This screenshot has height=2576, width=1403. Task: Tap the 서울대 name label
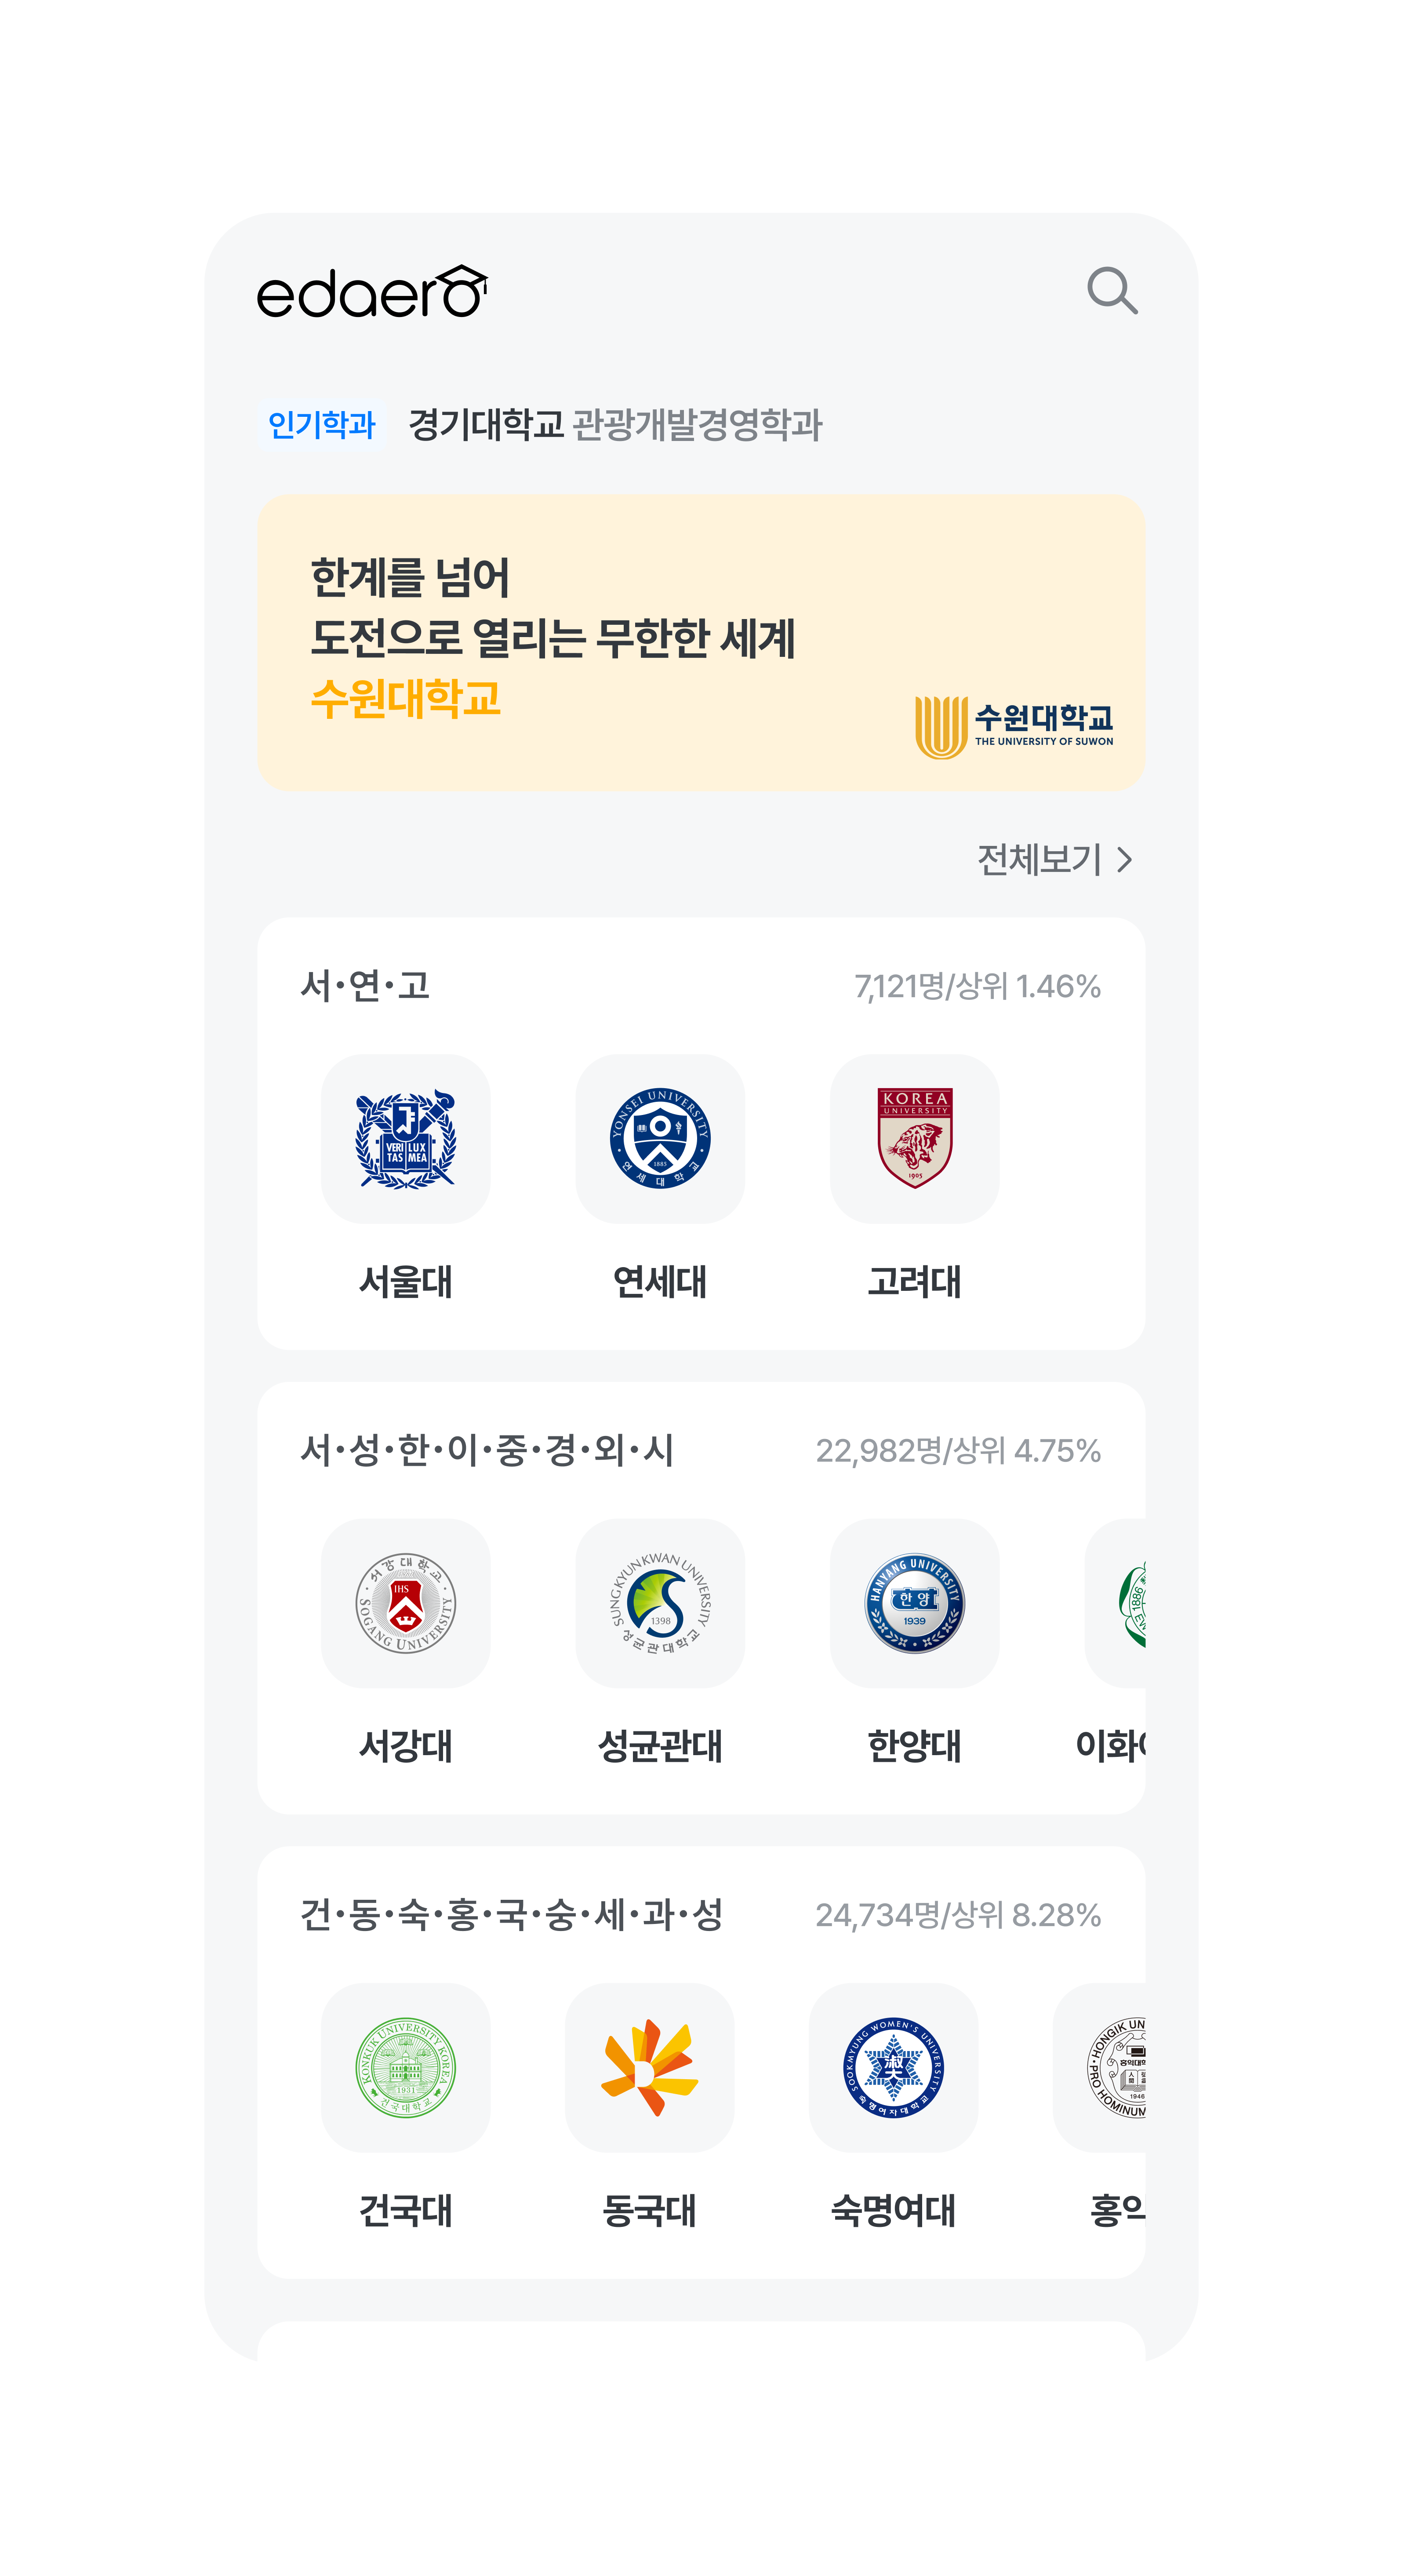406,1281
